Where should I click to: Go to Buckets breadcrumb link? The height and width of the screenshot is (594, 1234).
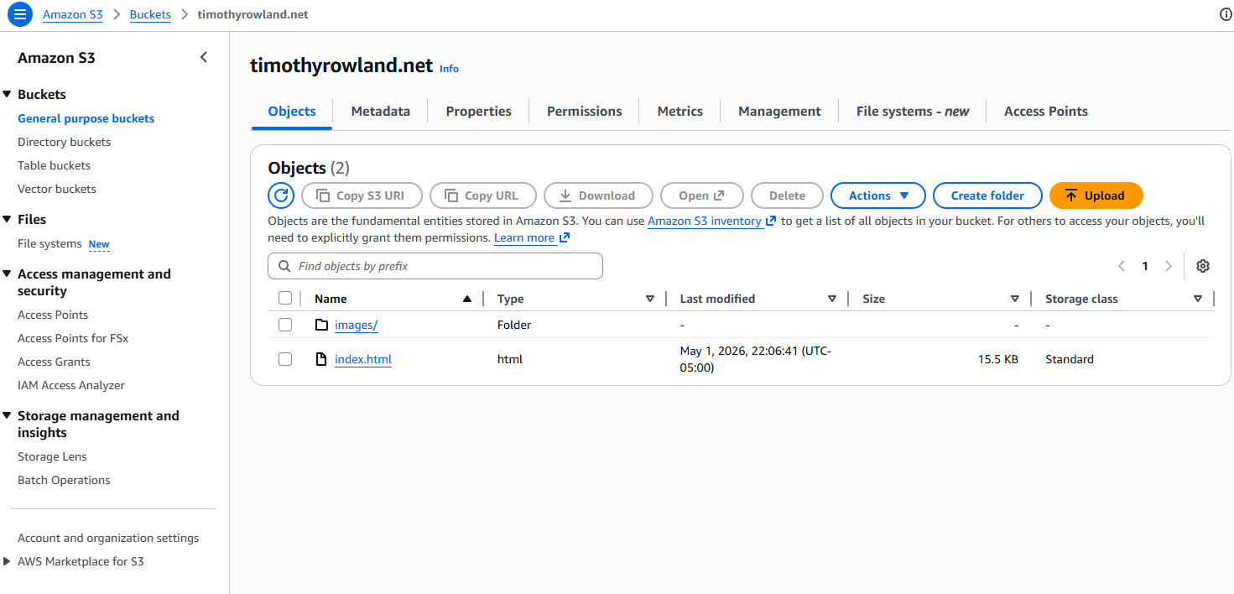150,14
